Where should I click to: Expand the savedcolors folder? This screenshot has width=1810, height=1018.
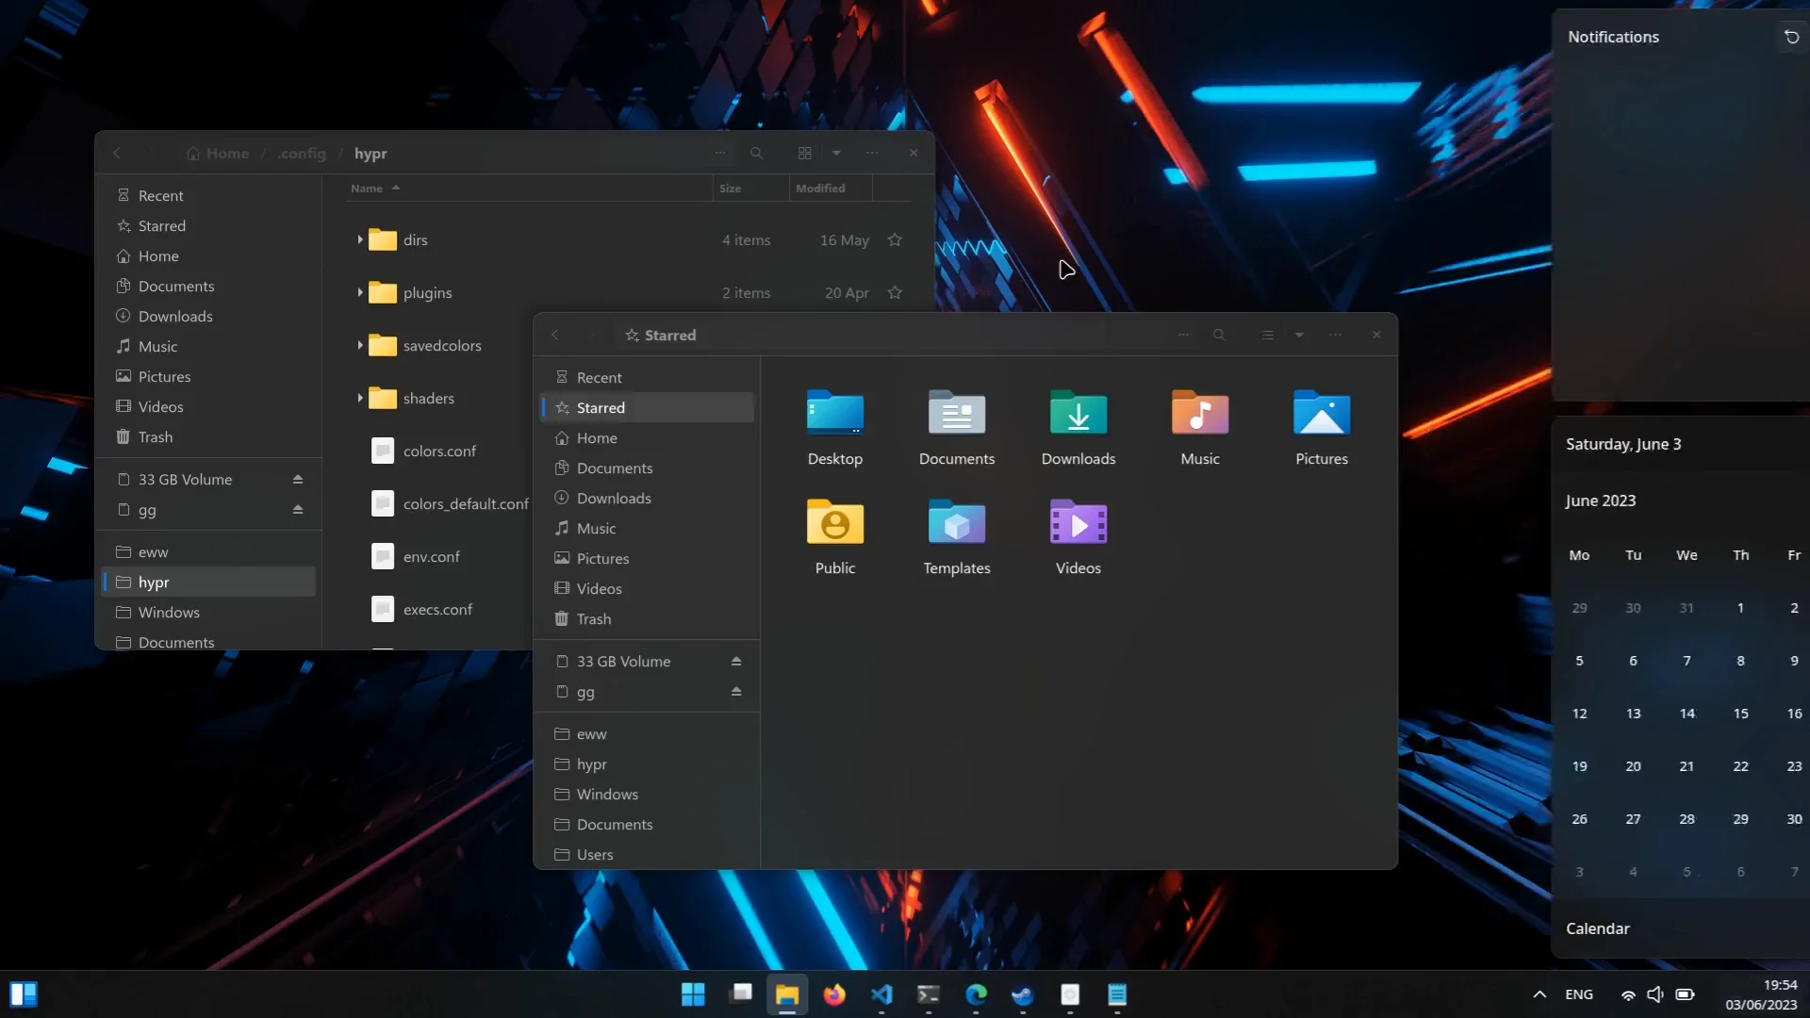tap(361, 345)
